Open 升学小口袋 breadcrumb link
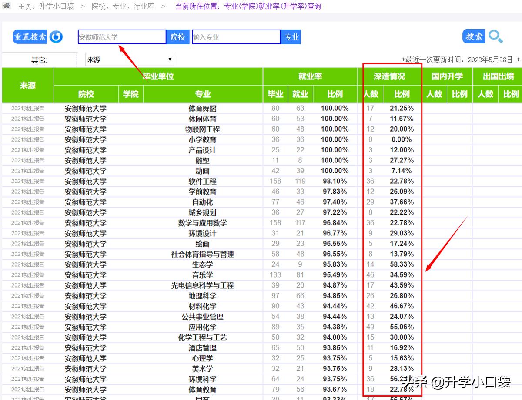This screenshot has width=522, height=400. (56, 6)
